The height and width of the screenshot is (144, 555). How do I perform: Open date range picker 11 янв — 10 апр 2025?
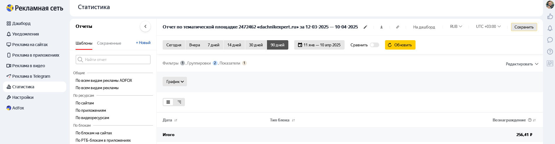pos(319,45)
